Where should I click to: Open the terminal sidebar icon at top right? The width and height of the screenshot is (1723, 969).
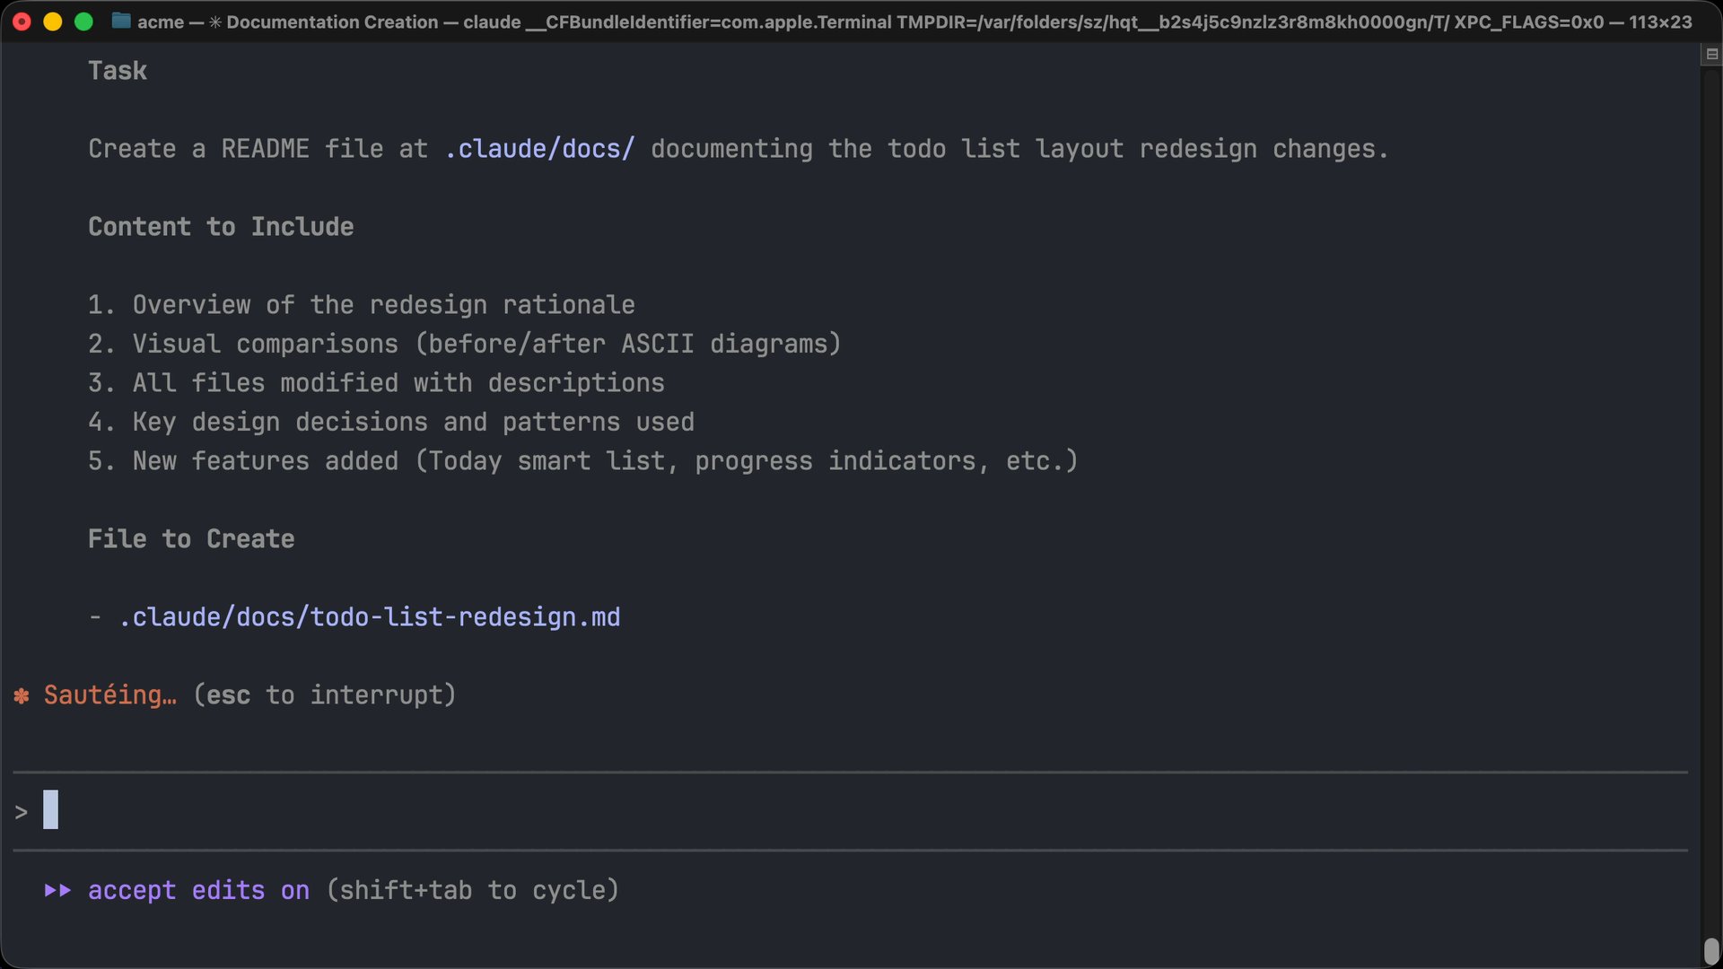click(x=1712, y=54)
